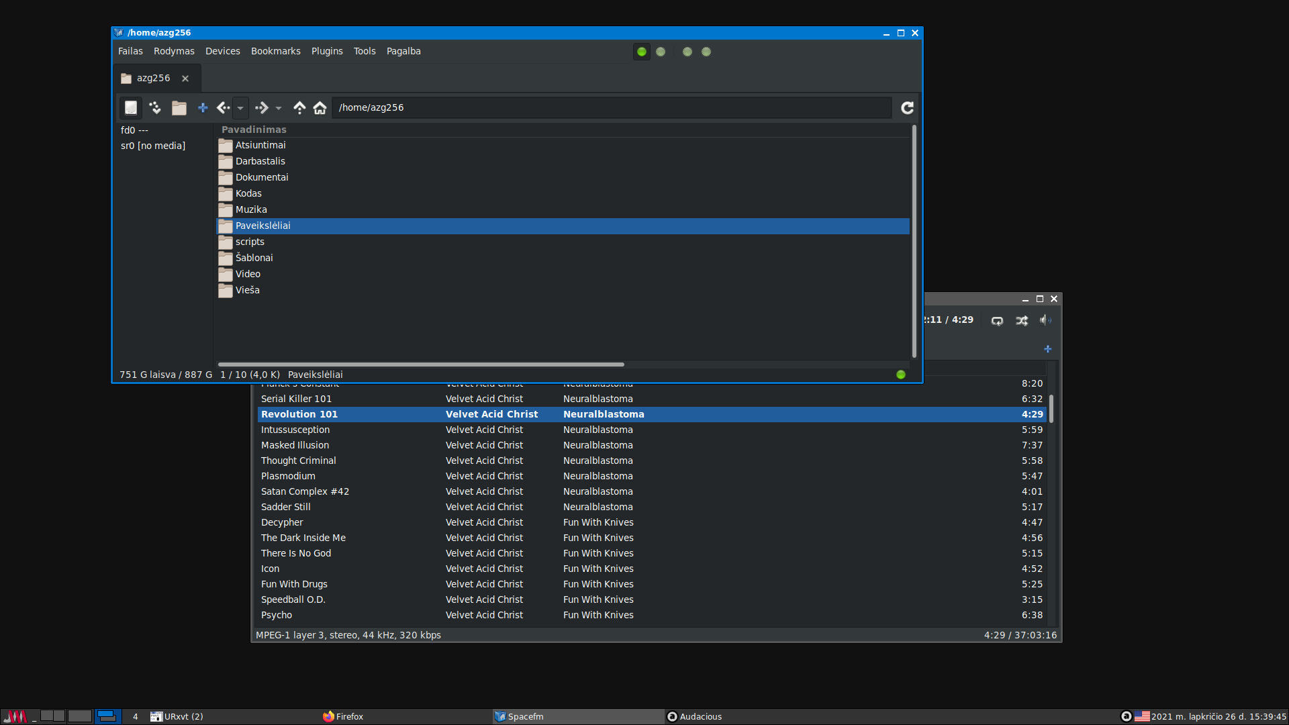Select the Dokumentai folder
Screen dimensions: 1289x725
(x=563, y=177)
